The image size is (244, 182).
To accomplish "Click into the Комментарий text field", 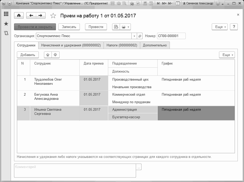I will tap(75, 171).
